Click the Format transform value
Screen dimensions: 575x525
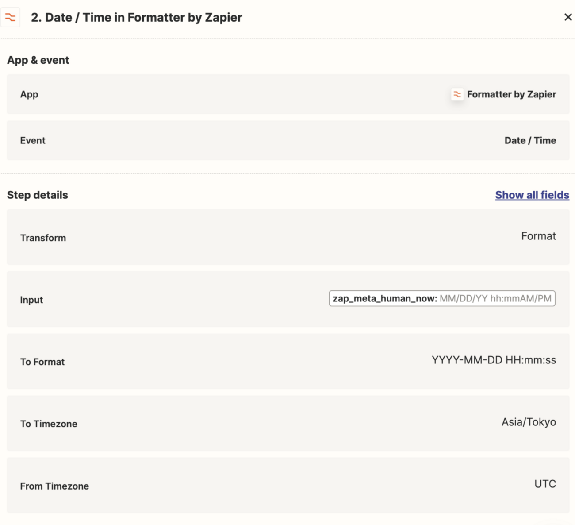coord(538,236)
